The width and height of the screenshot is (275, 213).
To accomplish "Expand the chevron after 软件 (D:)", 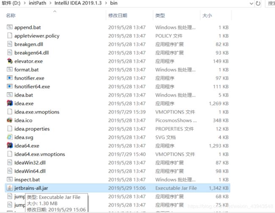I will (x=25, y=3).
